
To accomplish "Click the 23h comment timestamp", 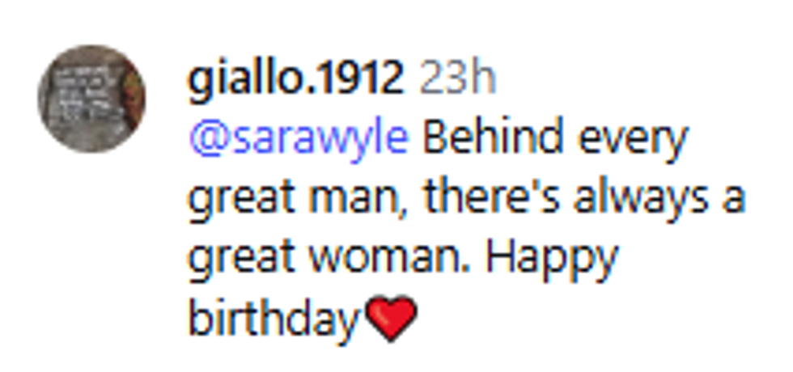I will tap(457, 79).
